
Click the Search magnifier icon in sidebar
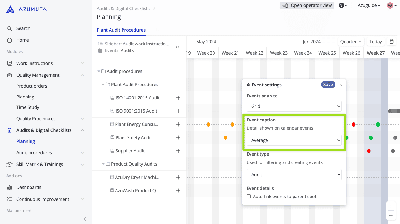9,28
